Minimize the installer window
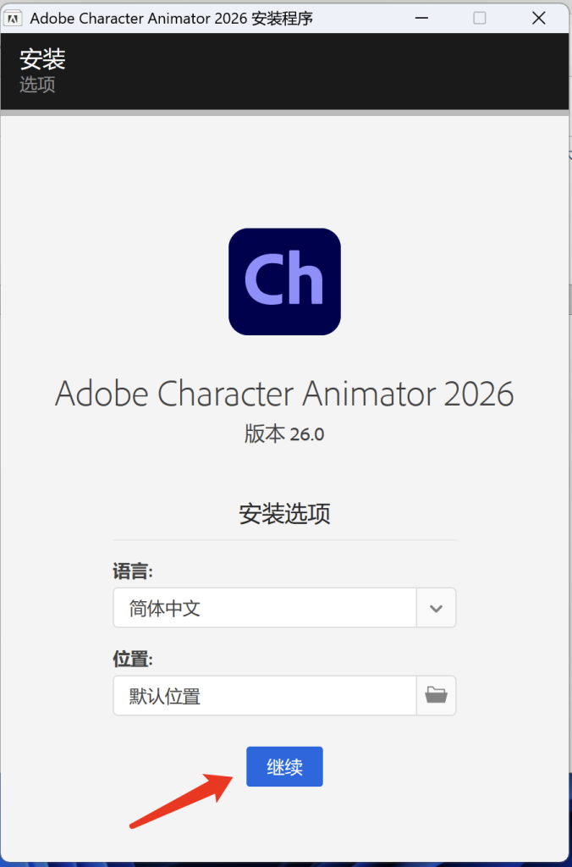Screen dimensions: 572x867 pos(421,18)
